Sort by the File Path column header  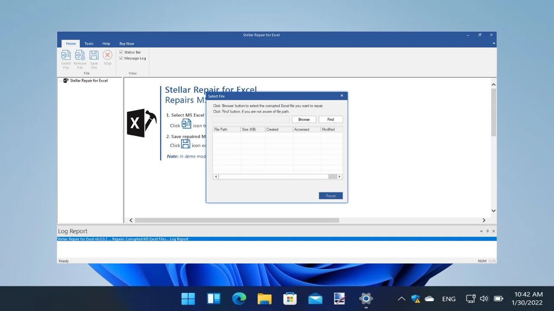tap(226, 129)
